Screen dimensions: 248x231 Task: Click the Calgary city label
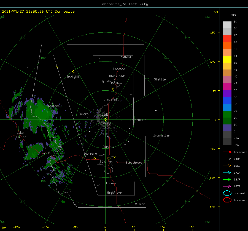coord(107,162)
